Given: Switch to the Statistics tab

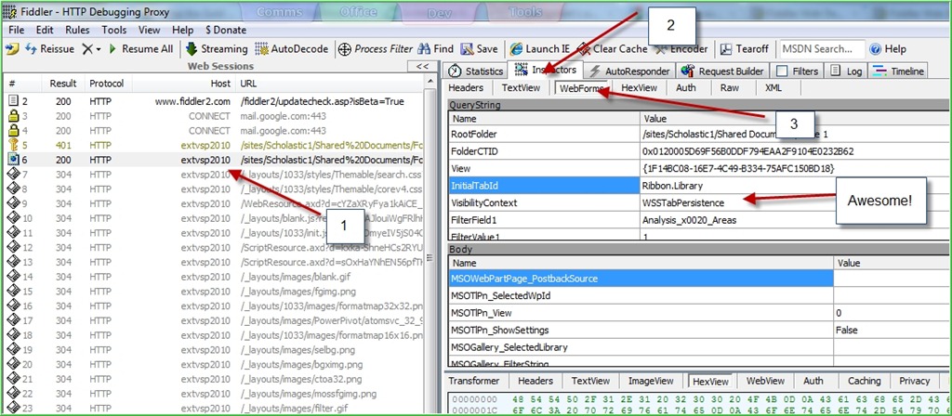Looking at the screenshot, I should pos(477,71).
